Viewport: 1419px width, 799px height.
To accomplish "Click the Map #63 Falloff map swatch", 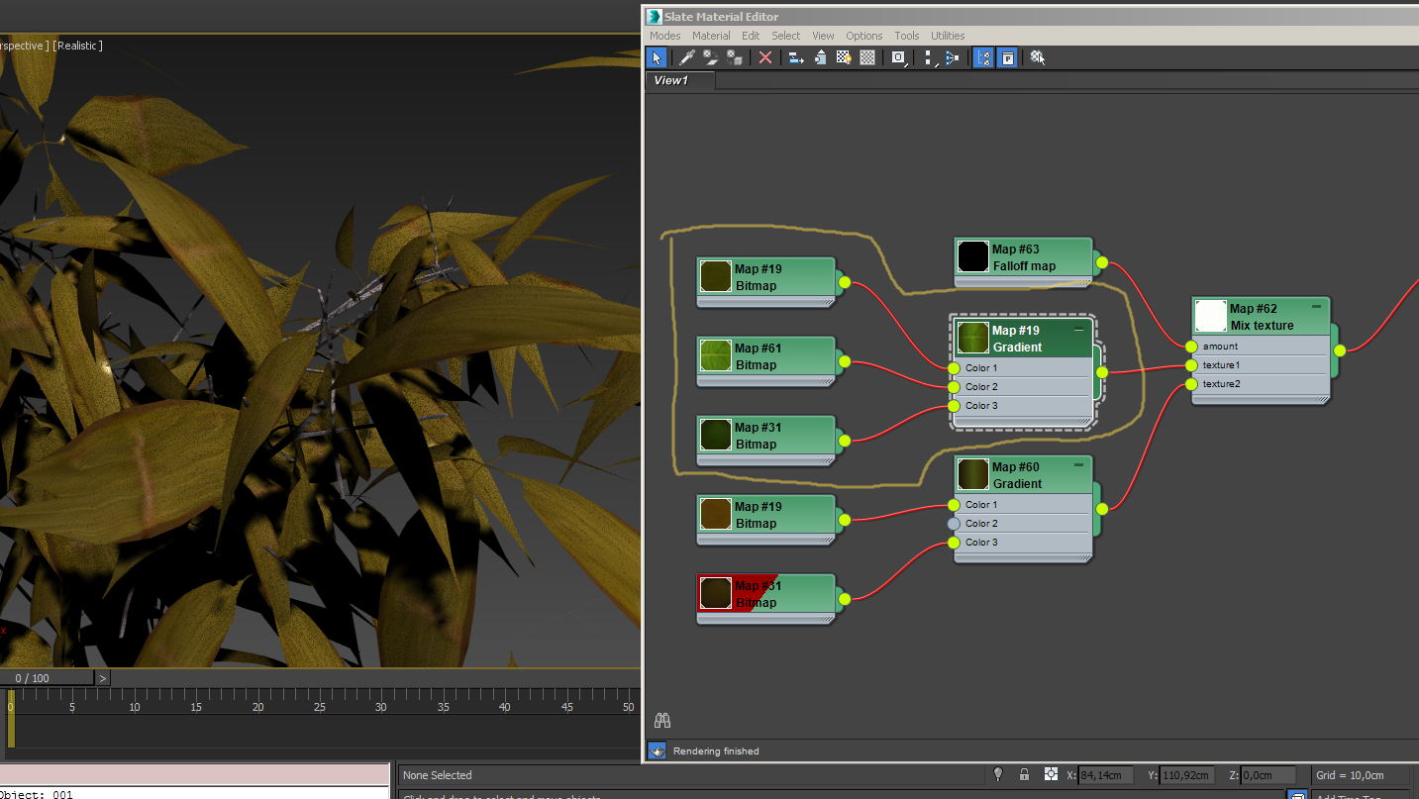I will (x=973, y=257).
